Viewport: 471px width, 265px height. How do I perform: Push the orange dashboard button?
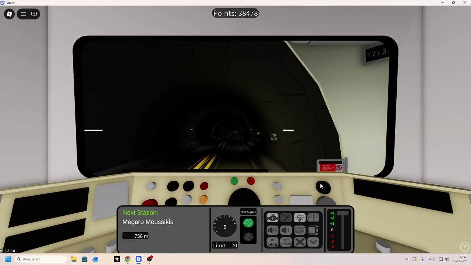(x=203, y=199)
